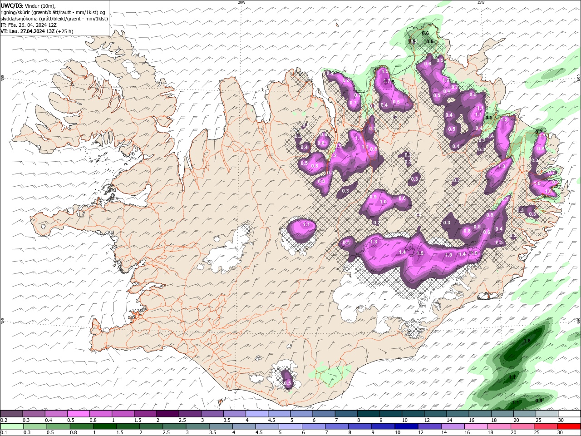Click the dark blue rain swatch labelled 10
Image resolution: width=581 pixels, height=436 pixels.
tap(405, 426)
